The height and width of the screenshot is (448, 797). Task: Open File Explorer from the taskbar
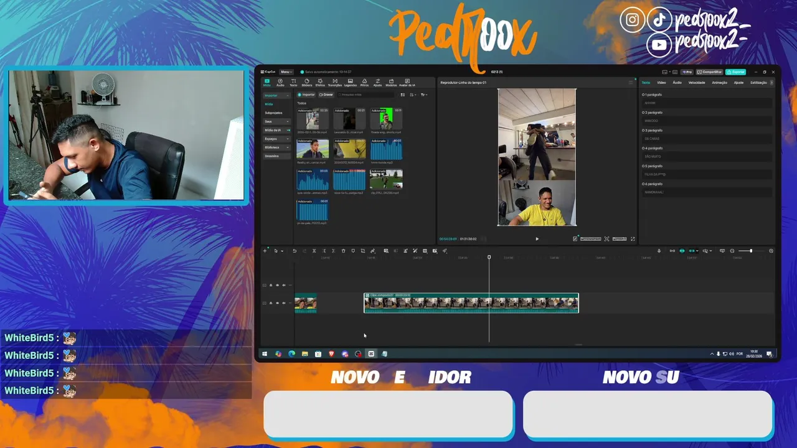[x=304, y=353]
